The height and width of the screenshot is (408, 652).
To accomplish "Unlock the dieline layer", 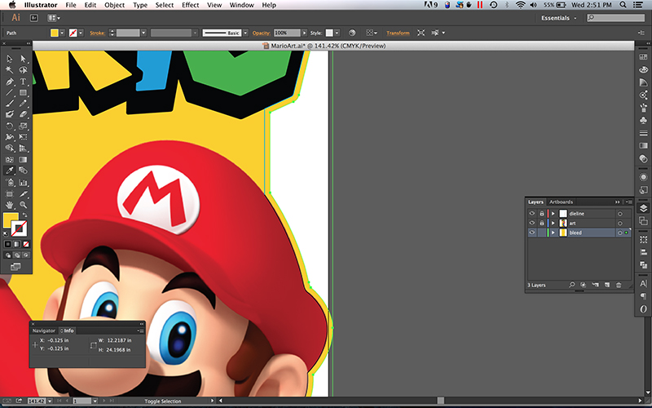I will pos(542,213).
